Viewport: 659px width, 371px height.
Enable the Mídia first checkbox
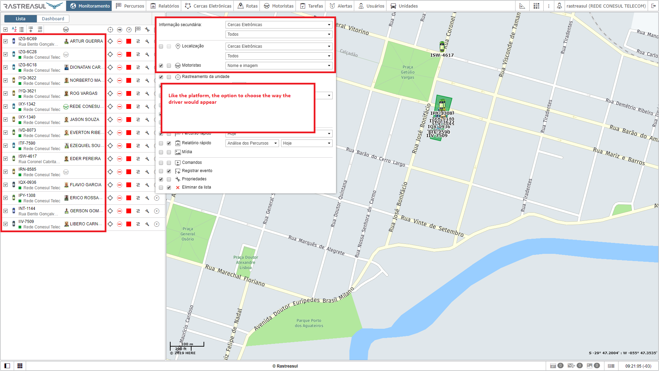tap(161, 152)
